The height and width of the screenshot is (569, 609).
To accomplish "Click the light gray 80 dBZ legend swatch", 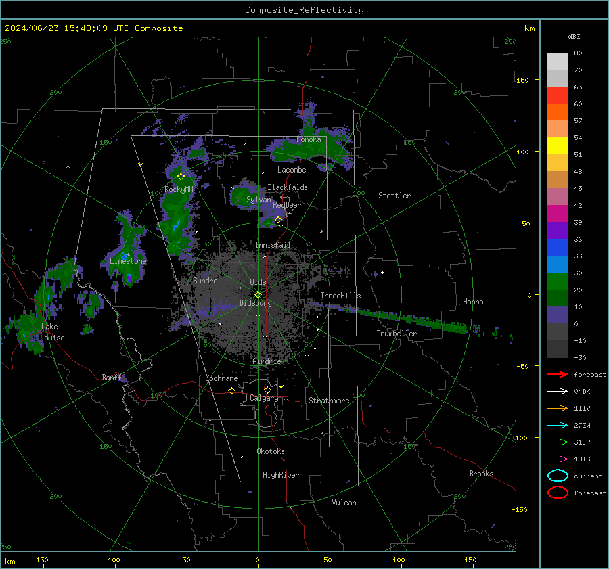I will click(558, 61).
